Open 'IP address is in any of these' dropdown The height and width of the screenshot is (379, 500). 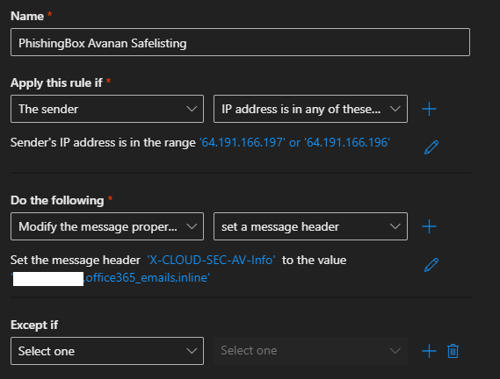pos(310,109)
